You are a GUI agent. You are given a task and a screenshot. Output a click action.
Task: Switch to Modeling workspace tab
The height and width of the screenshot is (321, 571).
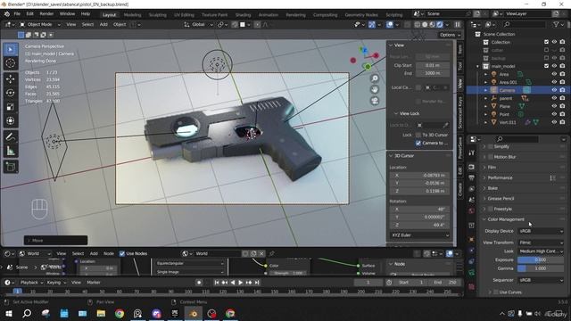click(x=133, y=15)
